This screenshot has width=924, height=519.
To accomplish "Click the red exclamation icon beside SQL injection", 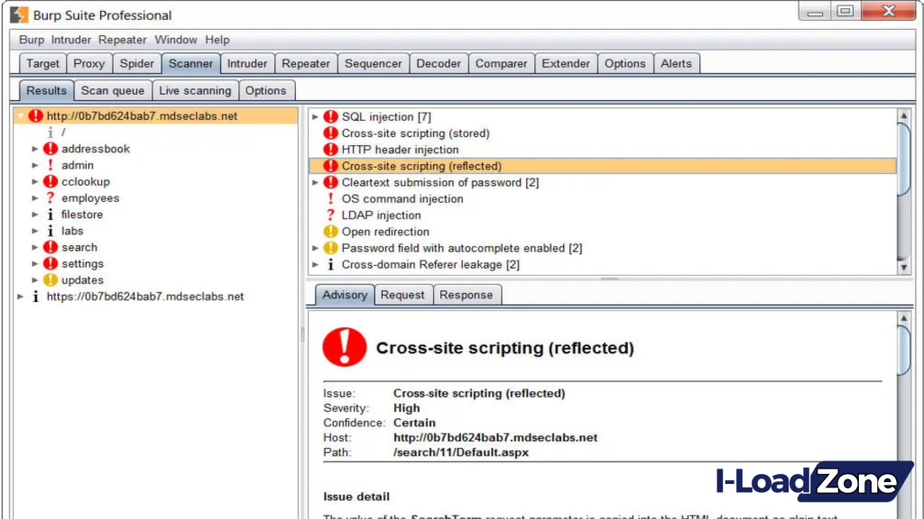I will coord(330,116).
